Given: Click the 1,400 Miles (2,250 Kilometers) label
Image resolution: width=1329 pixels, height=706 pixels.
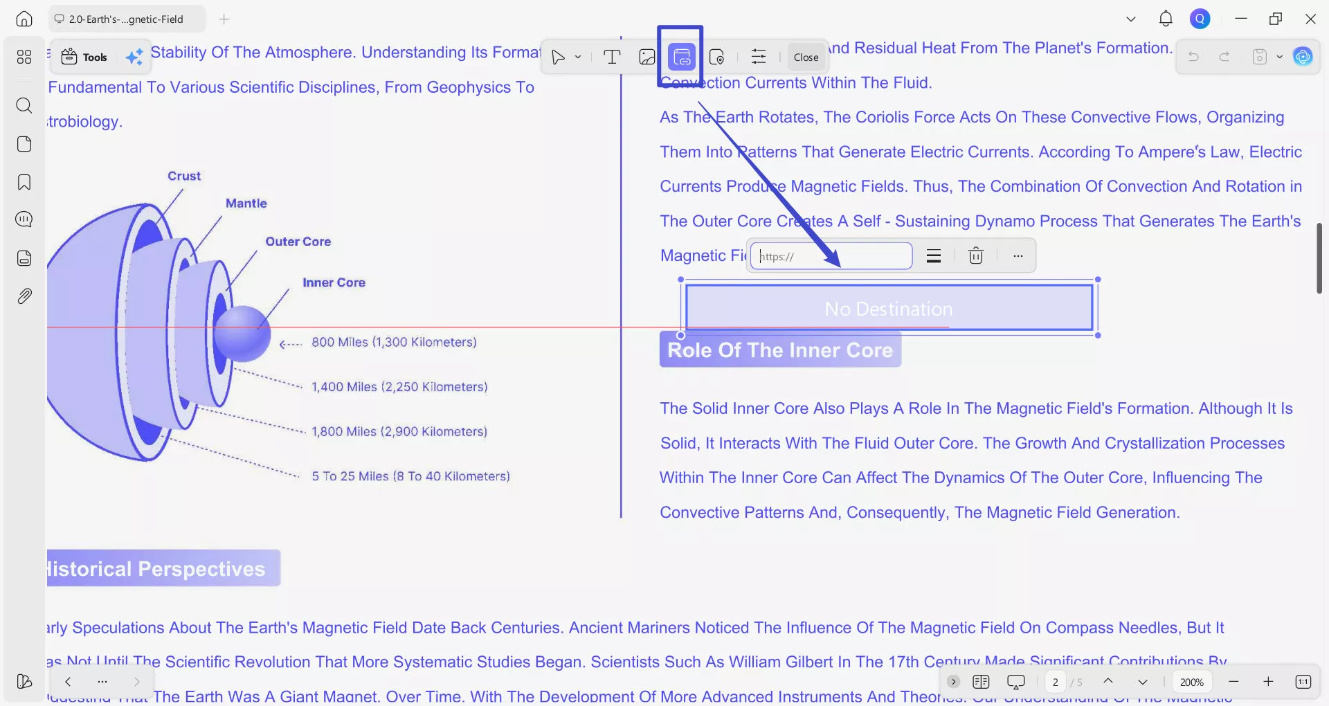Looking at the screenshot, I should [399, 387].
